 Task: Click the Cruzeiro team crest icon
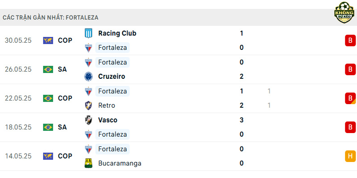tap(88, 77)
